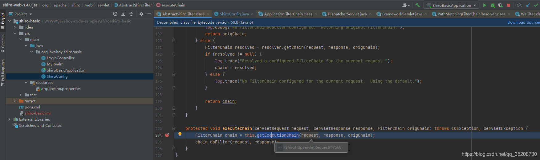The image size is (540, 160).
Task: Expand ShiroHttpServletRequest debugger value popup
Action: tap(280, 147)
